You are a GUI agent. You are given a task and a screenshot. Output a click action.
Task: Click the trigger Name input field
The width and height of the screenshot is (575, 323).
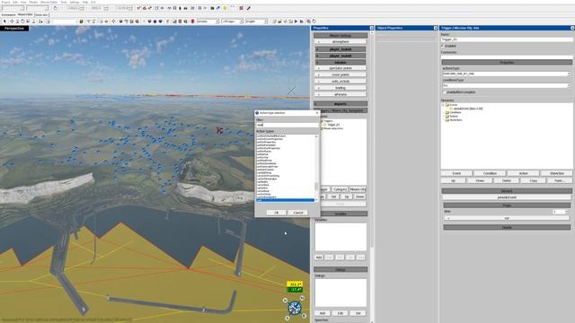(x=507, y=39)
